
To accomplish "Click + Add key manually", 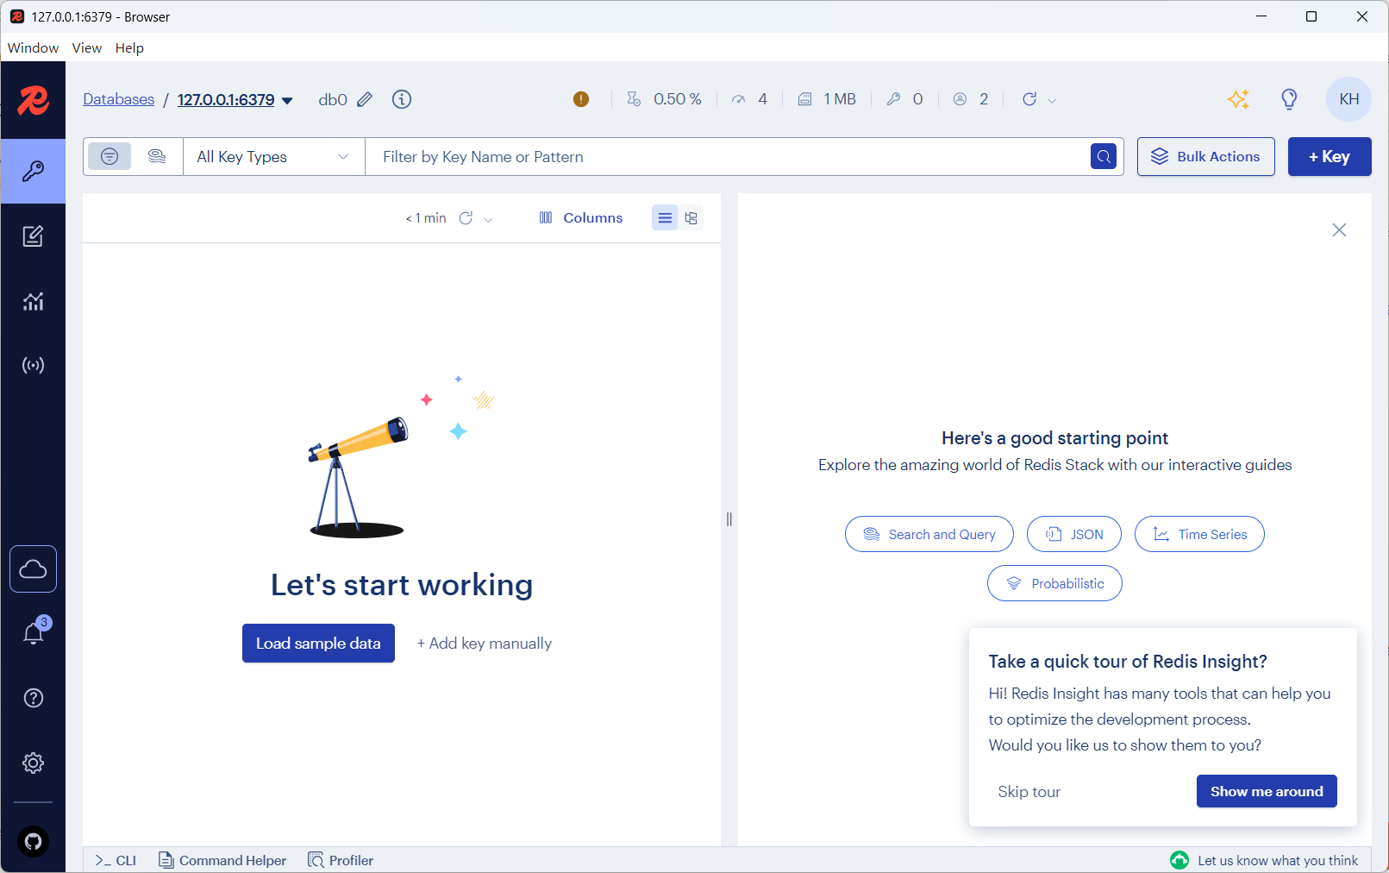I will (484, 643).
